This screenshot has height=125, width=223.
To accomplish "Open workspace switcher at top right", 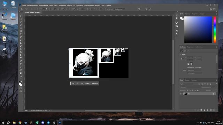I will (214, 9).
